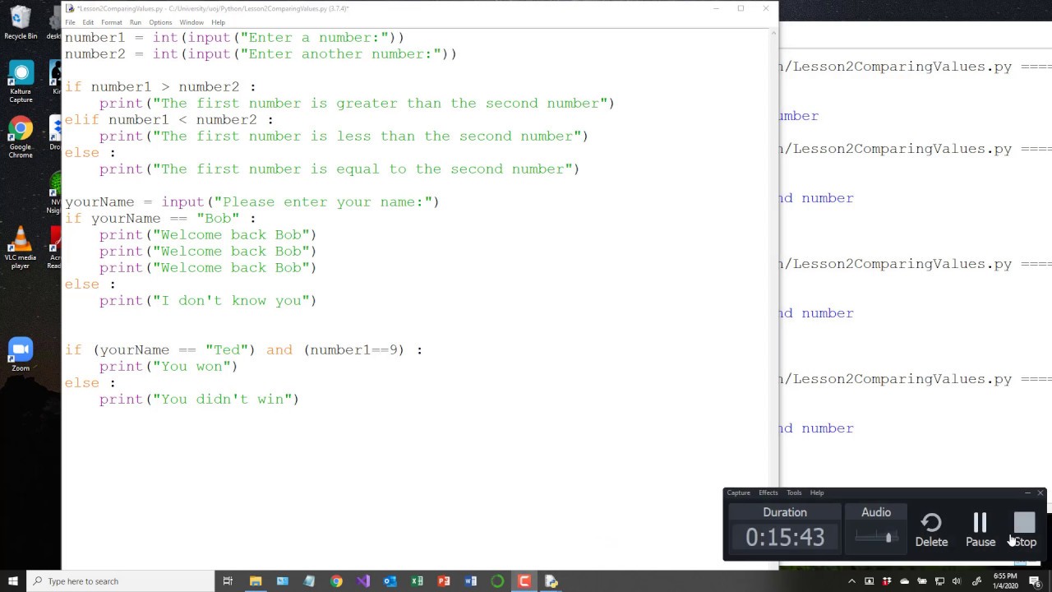
Task: Open the recorder Effects menu
Action: tap(768, 493)
